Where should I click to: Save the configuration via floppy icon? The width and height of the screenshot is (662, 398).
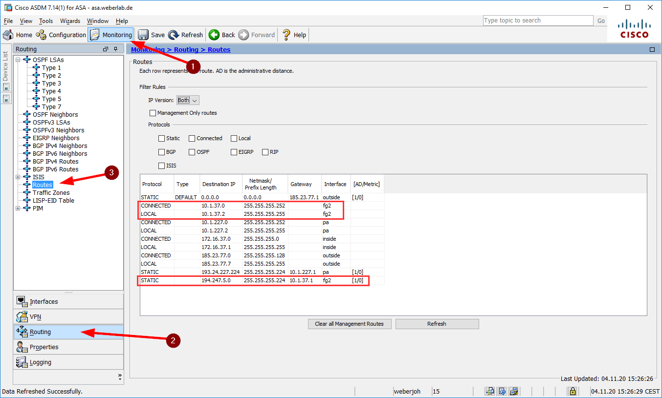[151, 35]
